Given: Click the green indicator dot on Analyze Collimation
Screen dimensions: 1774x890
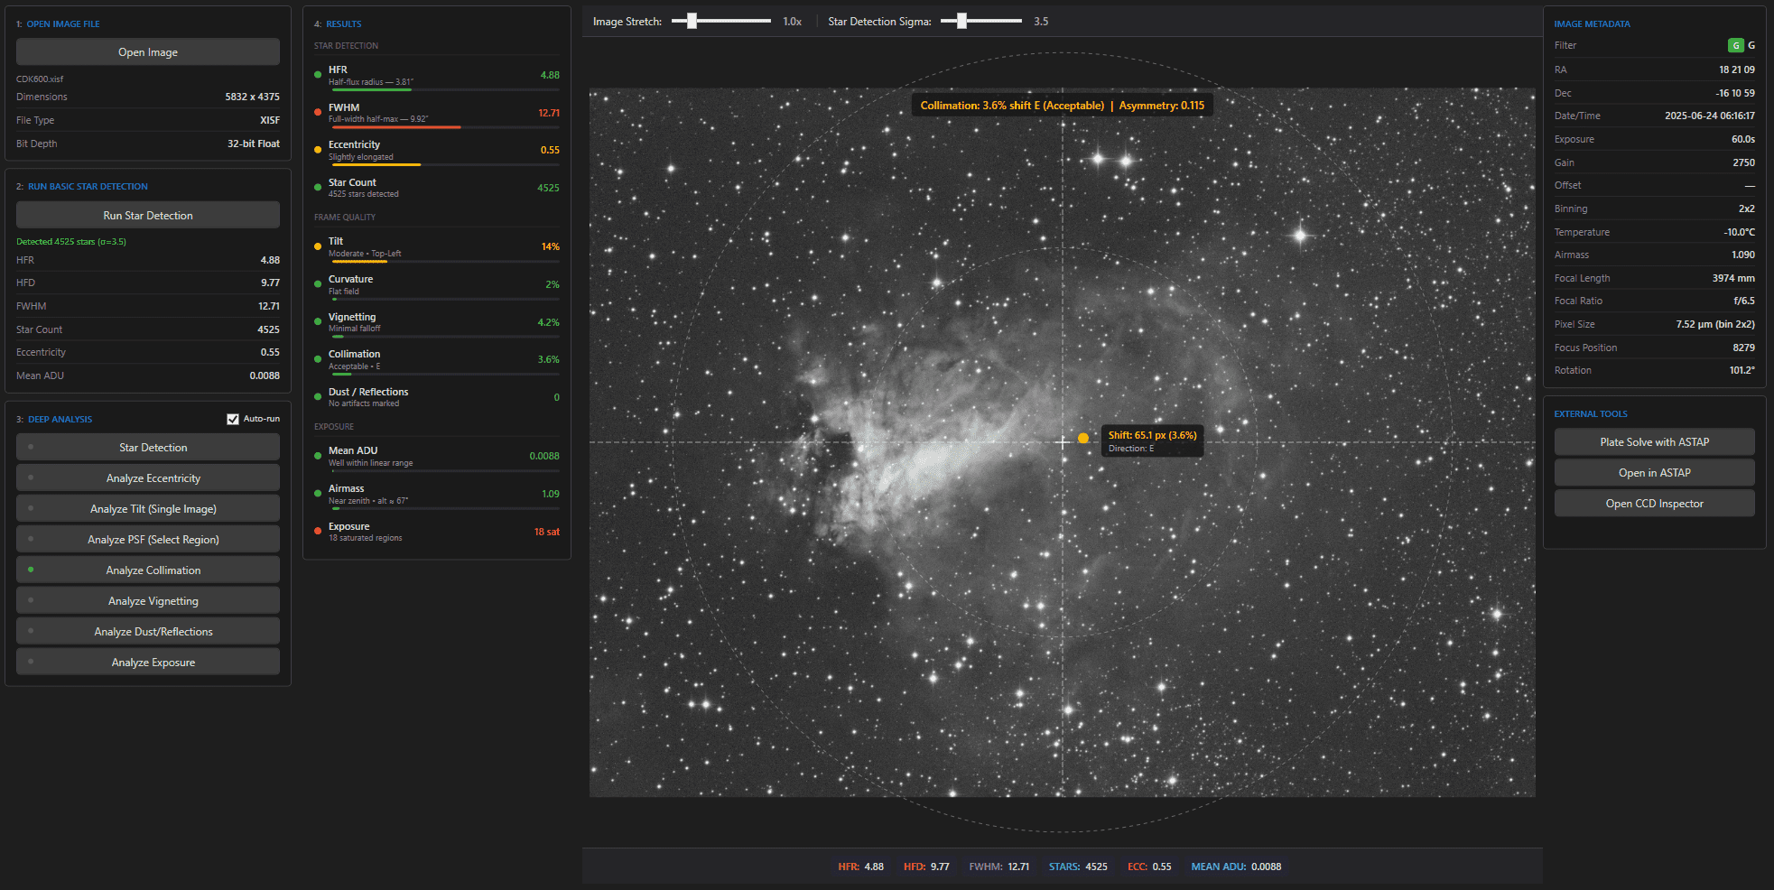Looking at the screenshot, I should [31, 570].
